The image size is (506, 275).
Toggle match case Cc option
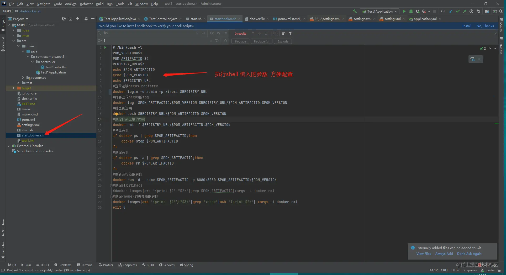[212, 33]
